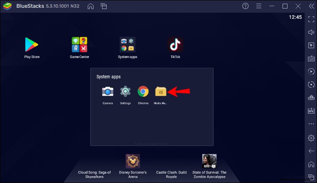Open the hamburger menu in title bar
Viewport: 317px width, 183px height.
(x=259, y=6)
